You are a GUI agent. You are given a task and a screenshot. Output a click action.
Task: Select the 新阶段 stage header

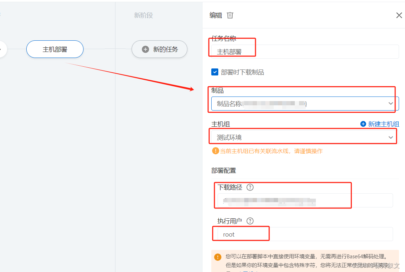point(143,15)
